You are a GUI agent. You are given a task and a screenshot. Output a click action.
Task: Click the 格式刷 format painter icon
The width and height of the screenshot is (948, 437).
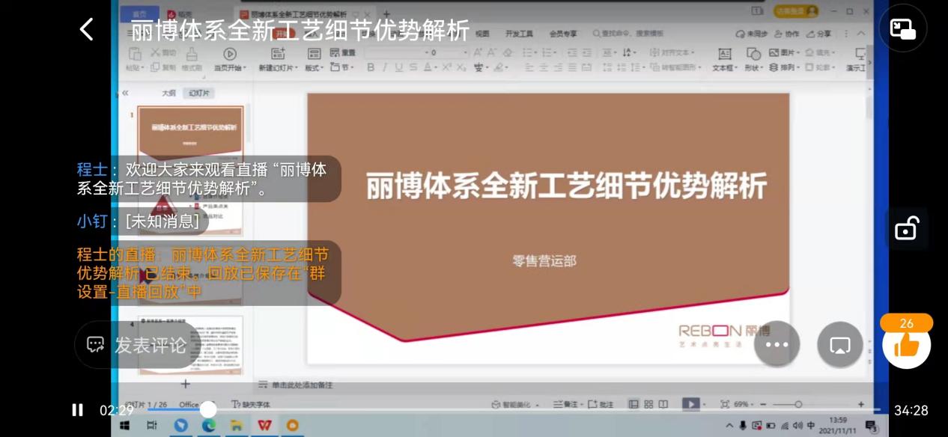coord(192,54)
